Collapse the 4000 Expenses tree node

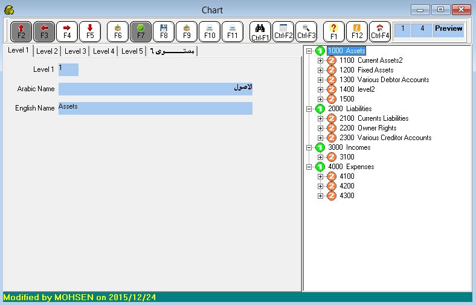pos(309,167)
